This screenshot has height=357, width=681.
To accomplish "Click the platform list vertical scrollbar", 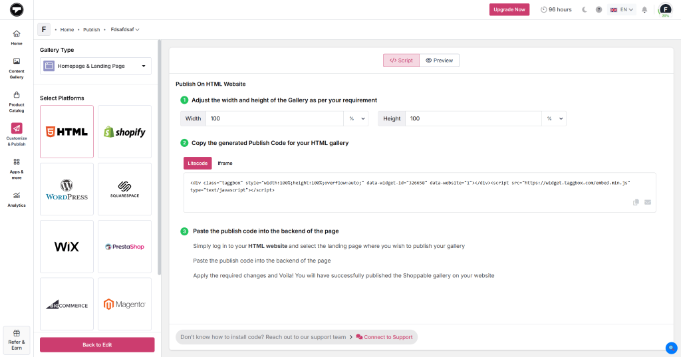I will pos(160,158).
